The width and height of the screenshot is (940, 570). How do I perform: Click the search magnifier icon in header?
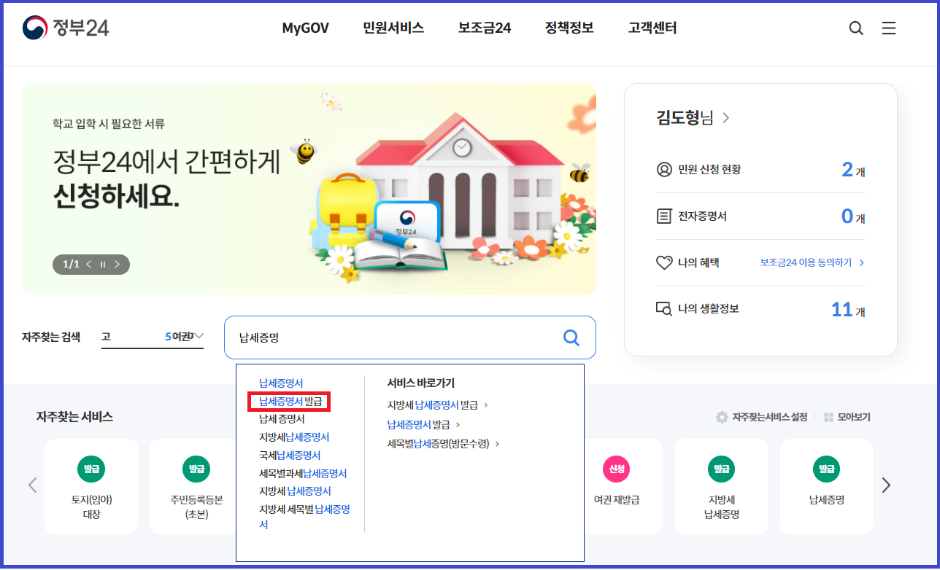[x=856, y=28]
